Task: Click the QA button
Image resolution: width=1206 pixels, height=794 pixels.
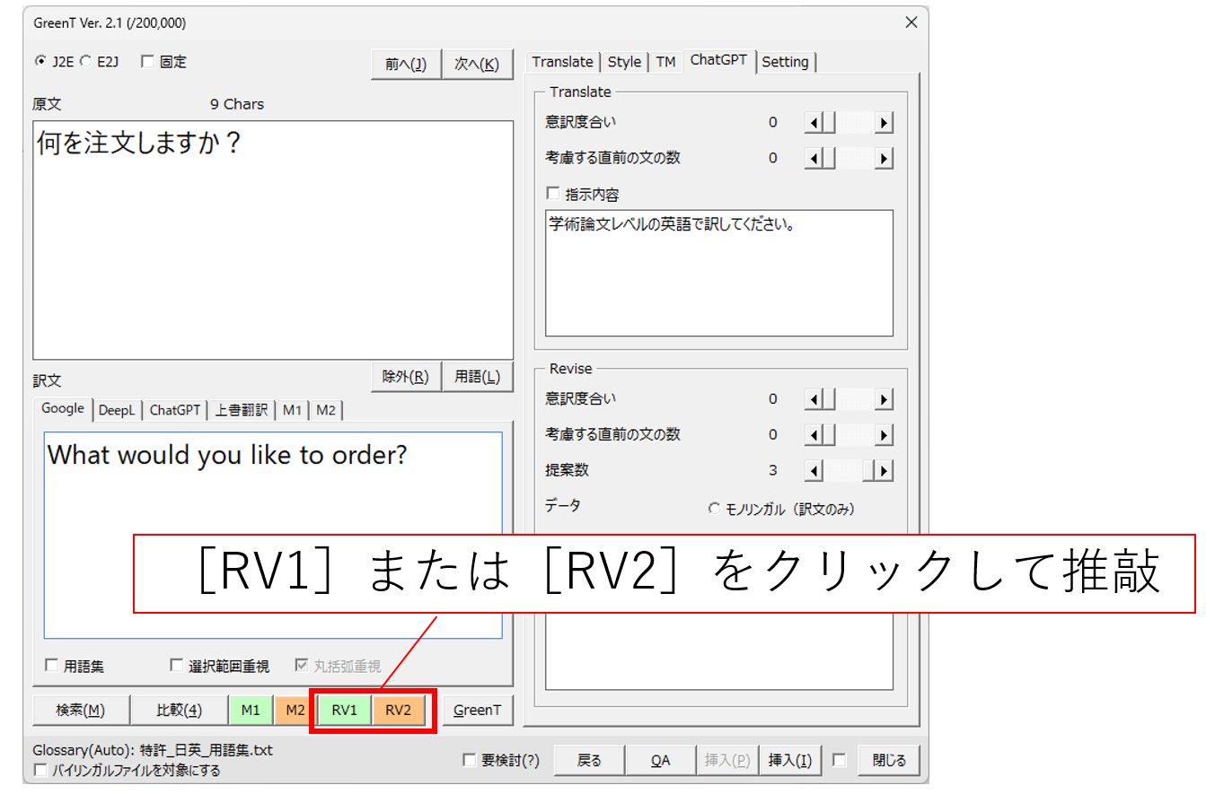Action: pos(660,761)
